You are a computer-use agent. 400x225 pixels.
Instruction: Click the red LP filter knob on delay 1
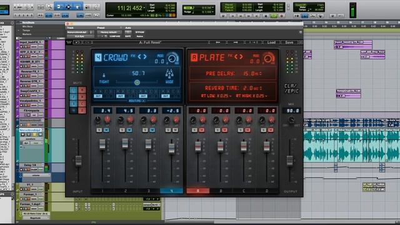click(x=107, y=119)
